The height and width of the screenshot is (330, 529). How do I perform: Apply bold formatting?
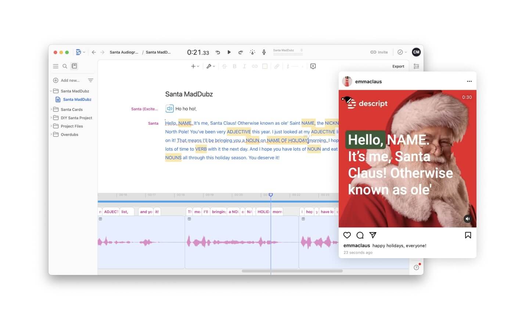(x=234, y=66)
